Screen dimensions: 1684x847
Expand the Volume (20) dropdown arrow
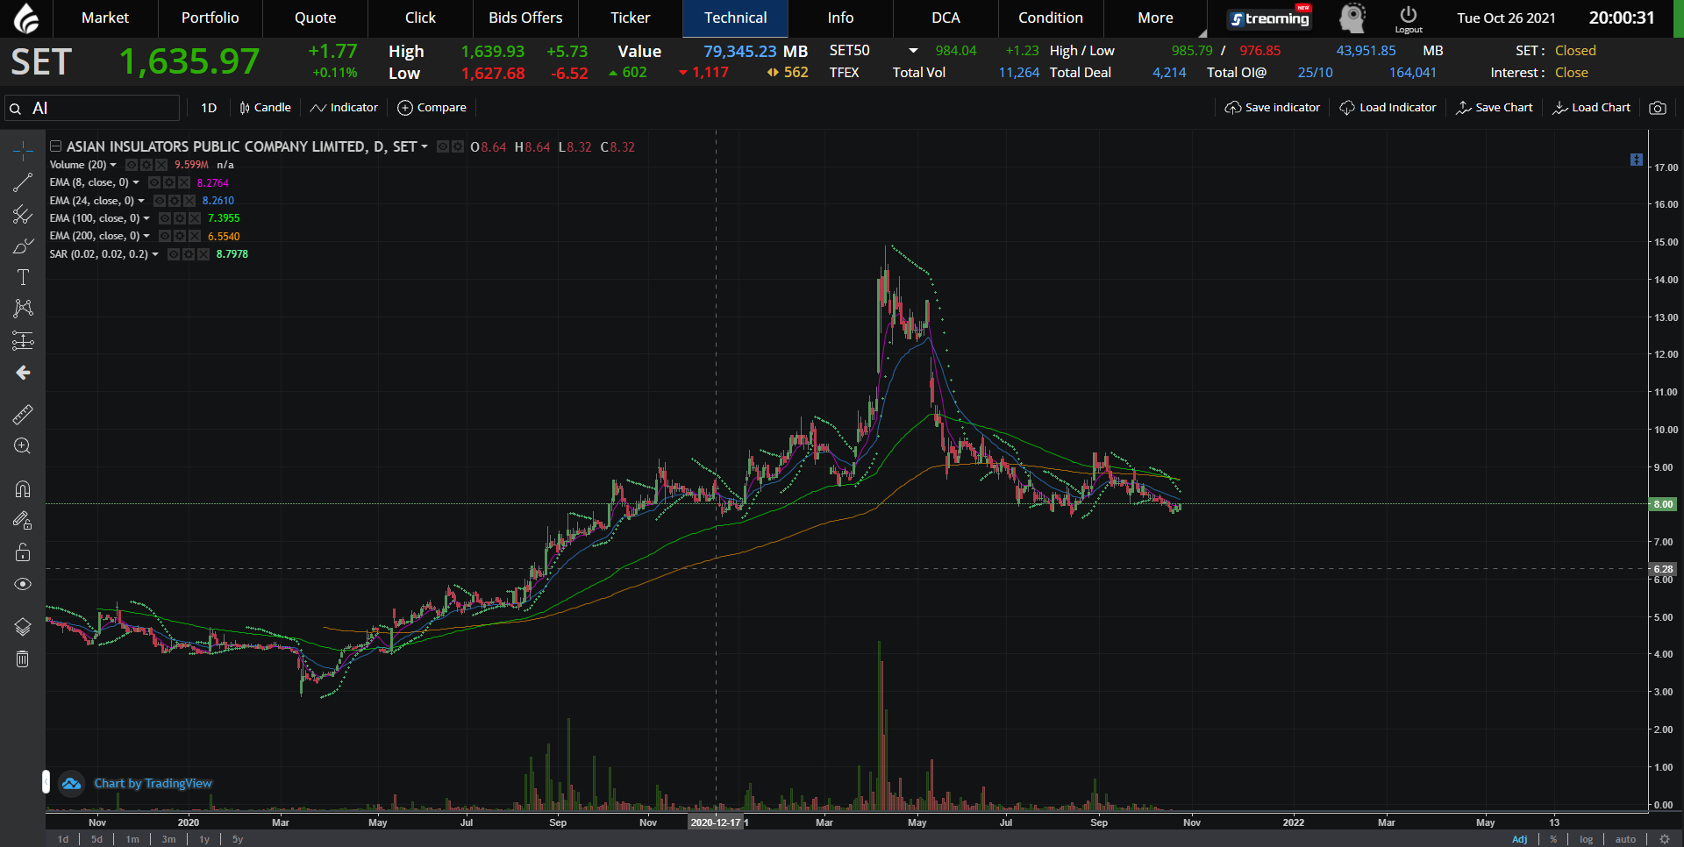click(x=113, y=165)
